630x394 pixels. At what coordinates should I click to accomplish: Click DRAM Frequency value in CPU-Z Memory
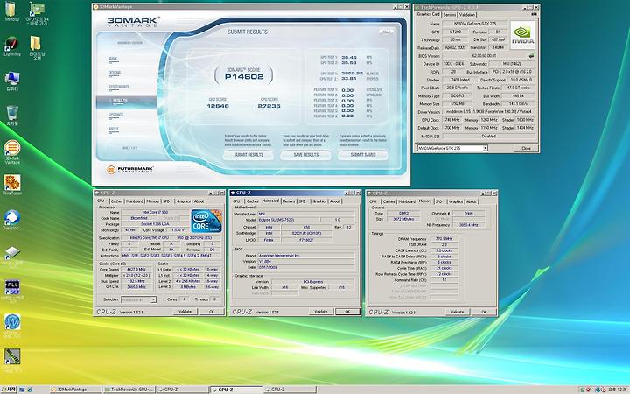point(444,239)
